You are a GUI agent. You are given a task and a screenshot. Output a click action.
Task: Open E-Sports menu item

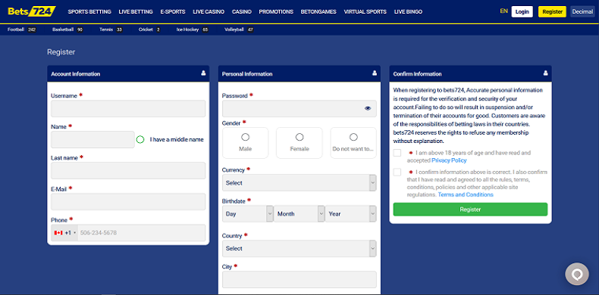[173, 12]
